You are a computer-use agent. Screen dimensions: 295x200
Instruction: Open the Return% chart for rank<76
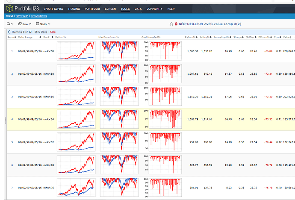[x=76, y=188]
